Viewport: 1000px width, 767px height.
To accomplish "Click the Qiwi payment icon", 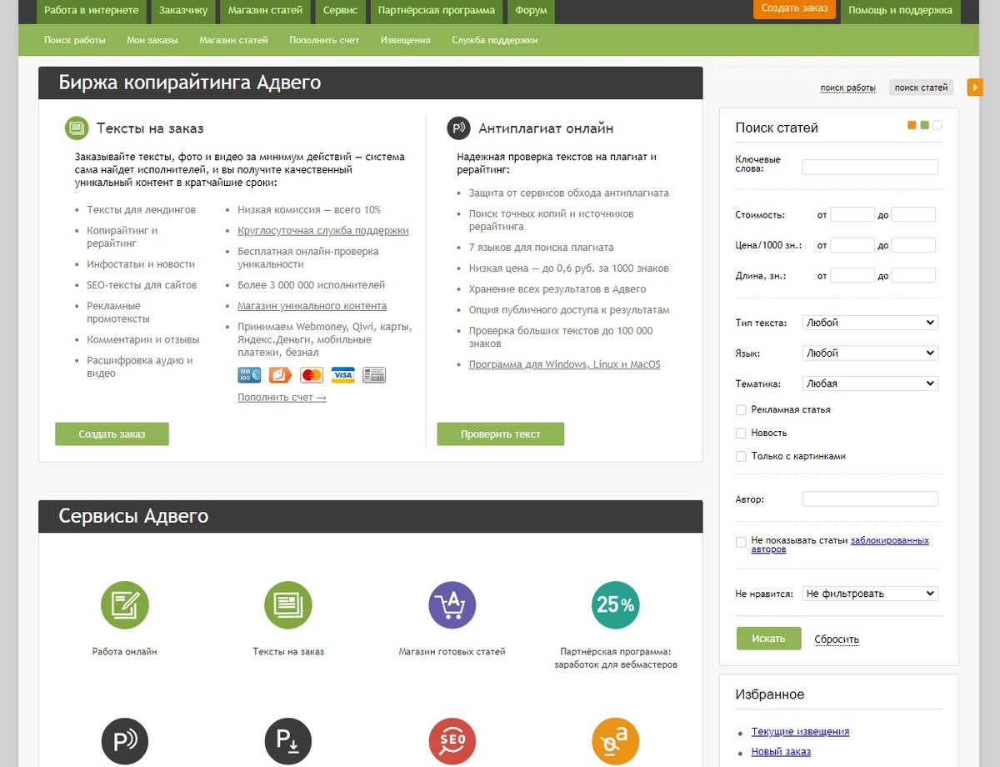I will coord(281,375).
